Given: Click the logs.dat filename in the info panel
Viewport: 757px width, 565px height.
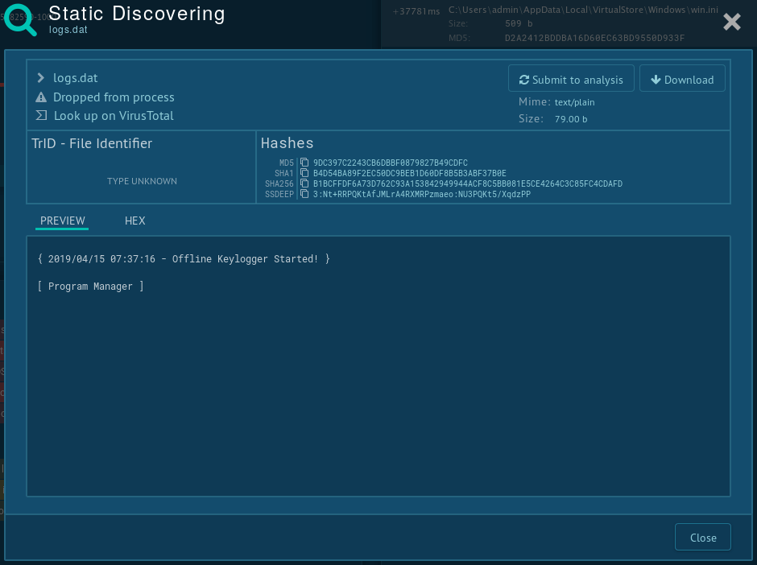Looking at the screenshot, I should (76, 78).
